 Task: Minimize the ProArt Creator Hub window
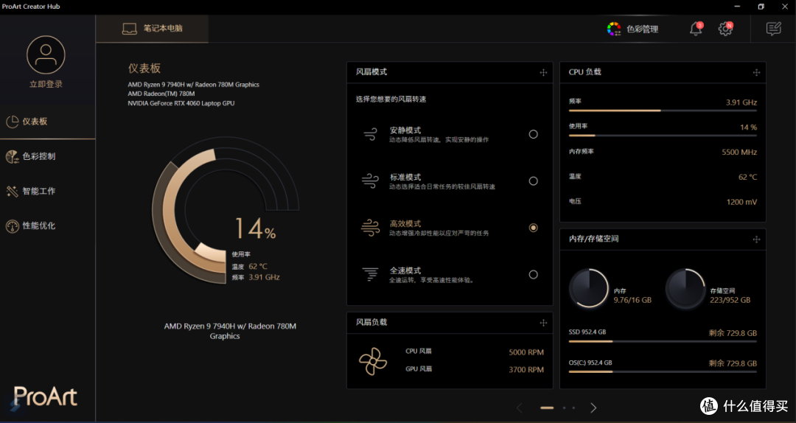pos(737,7)
